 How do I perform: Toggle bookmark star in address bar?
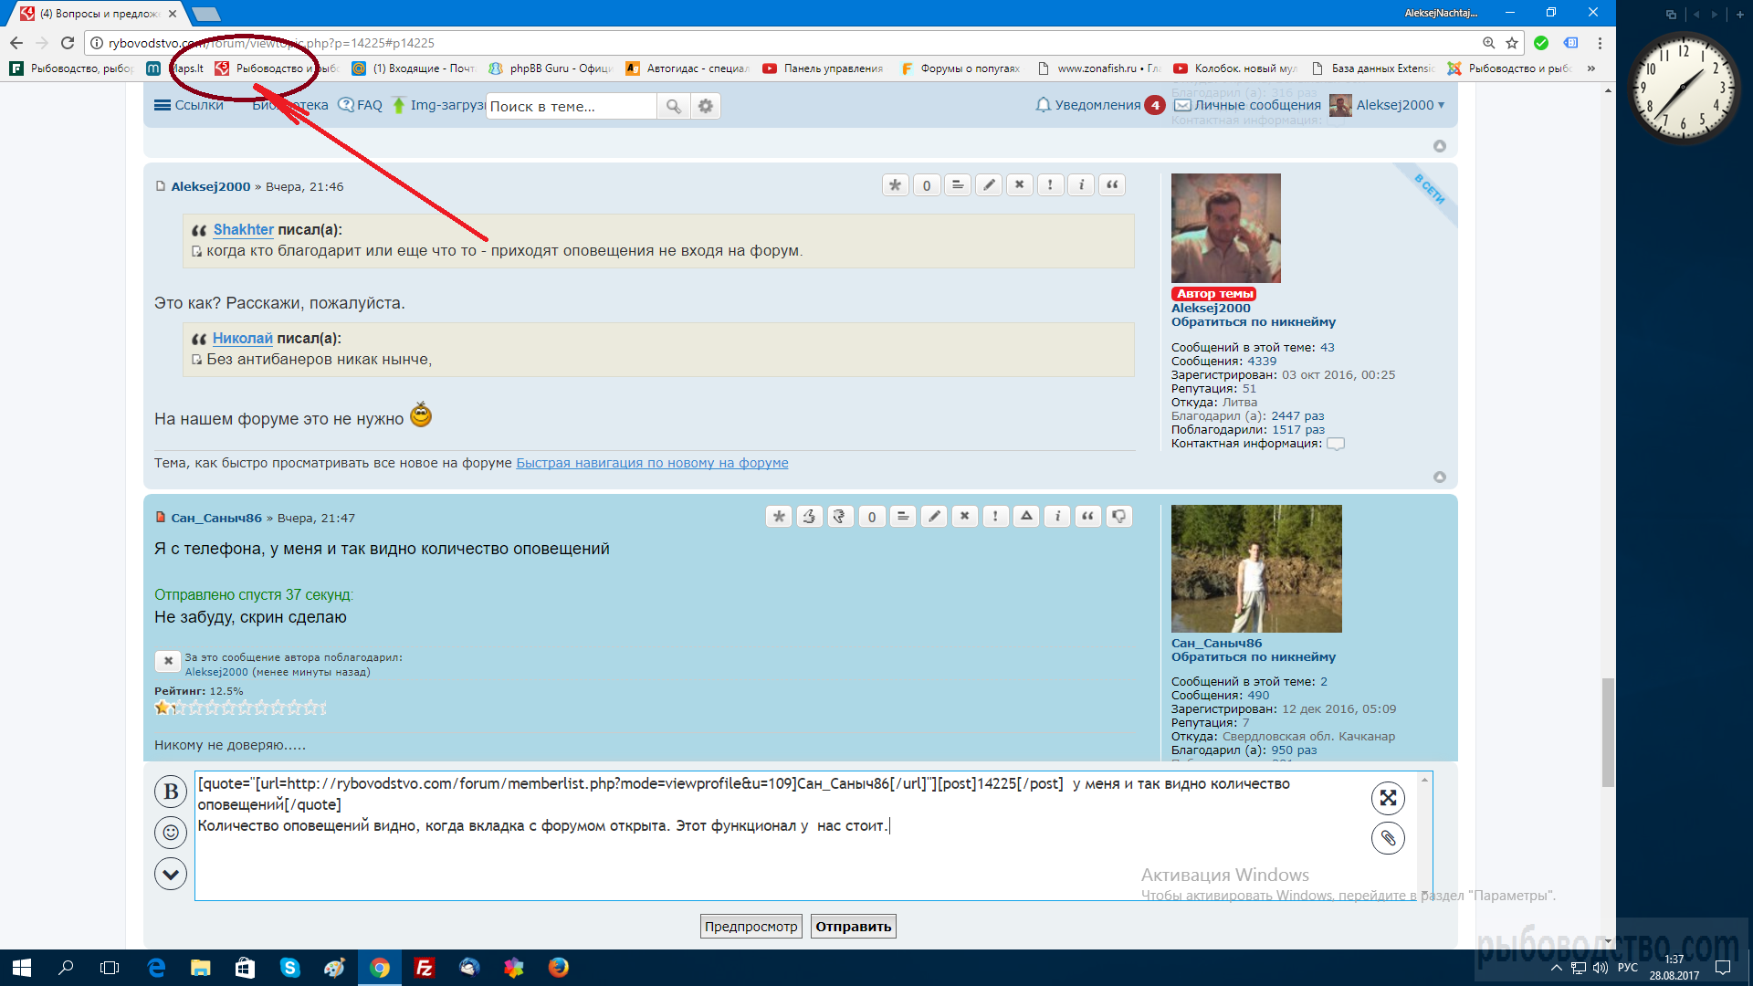pos(1512,43)
